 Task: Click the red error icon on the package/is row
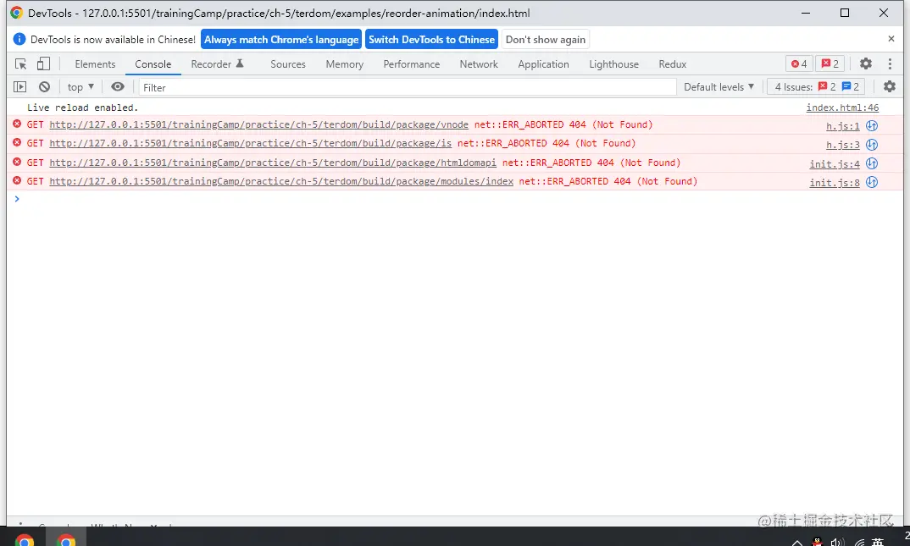tap(17, 142)
